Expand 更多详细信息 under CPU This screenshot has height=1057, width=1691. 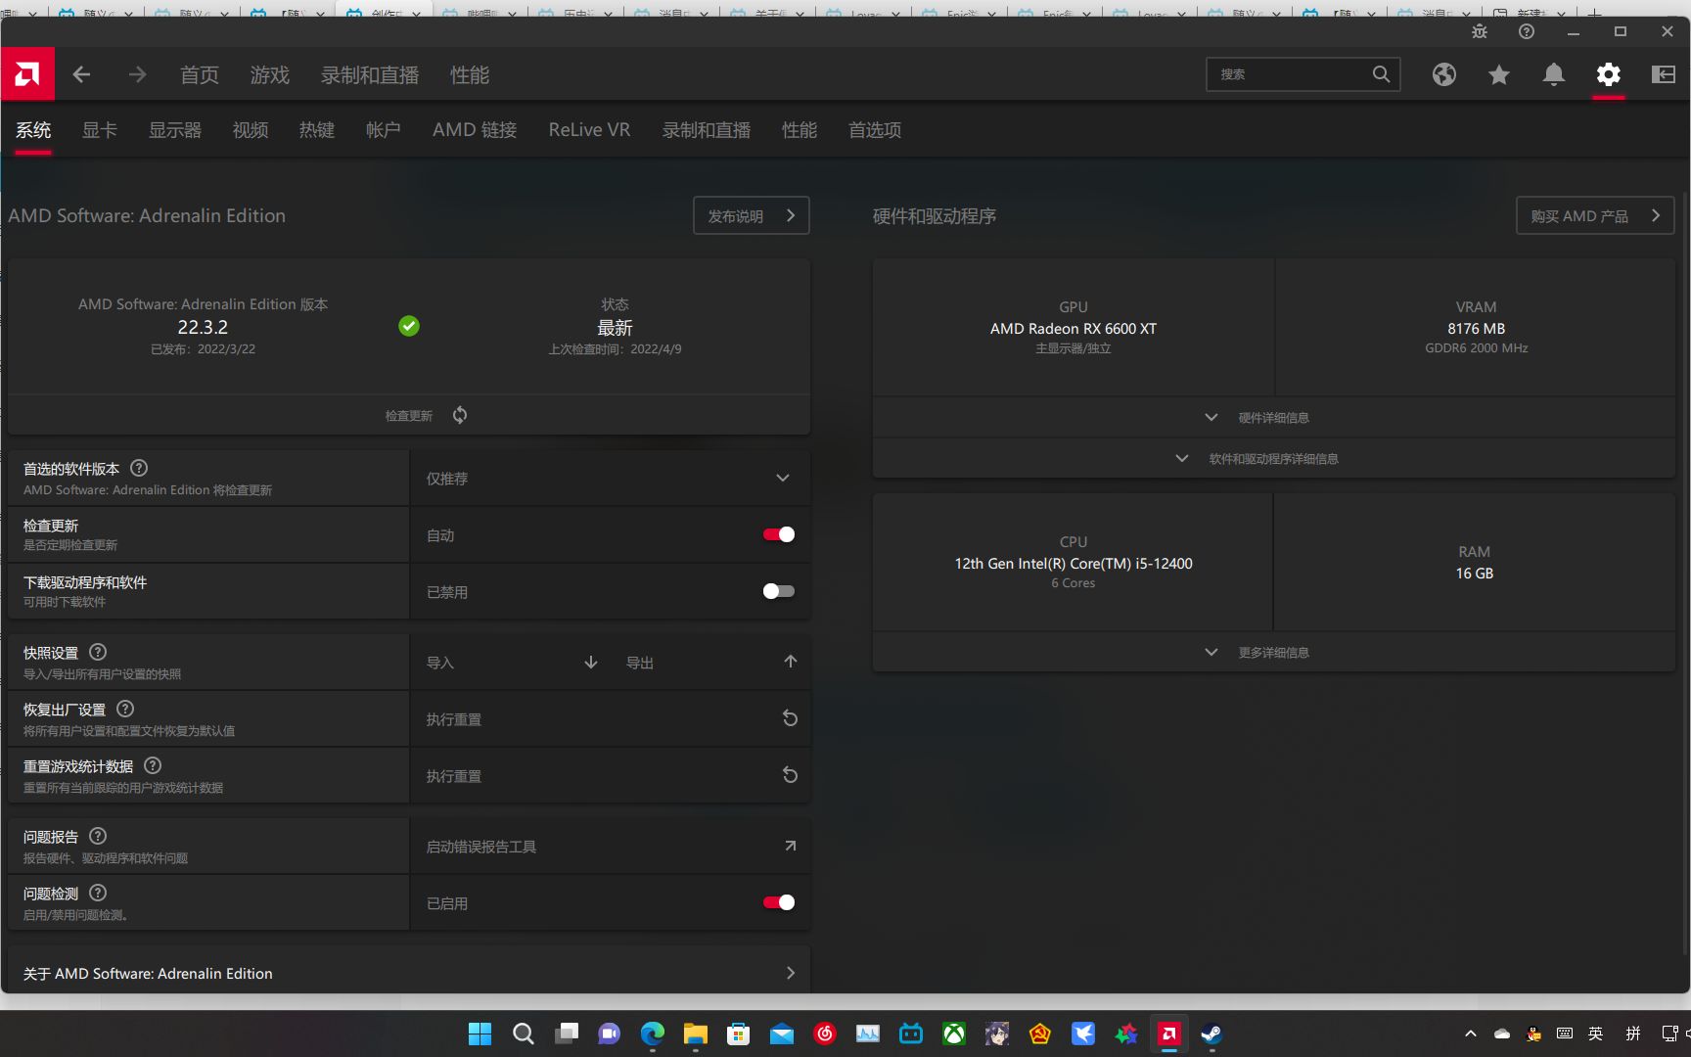point(1273,652)
